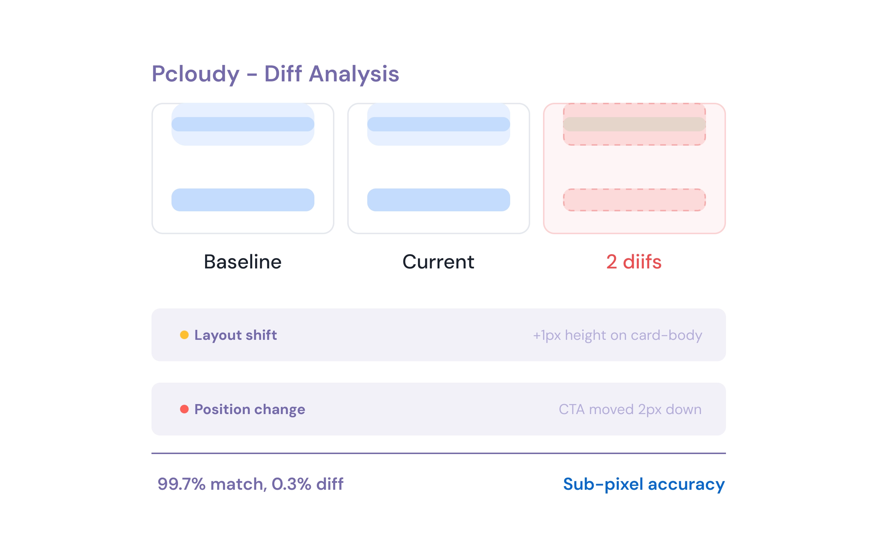Click the Current card's bottom blue bar

pyautogui.click(x=439, y=200)
